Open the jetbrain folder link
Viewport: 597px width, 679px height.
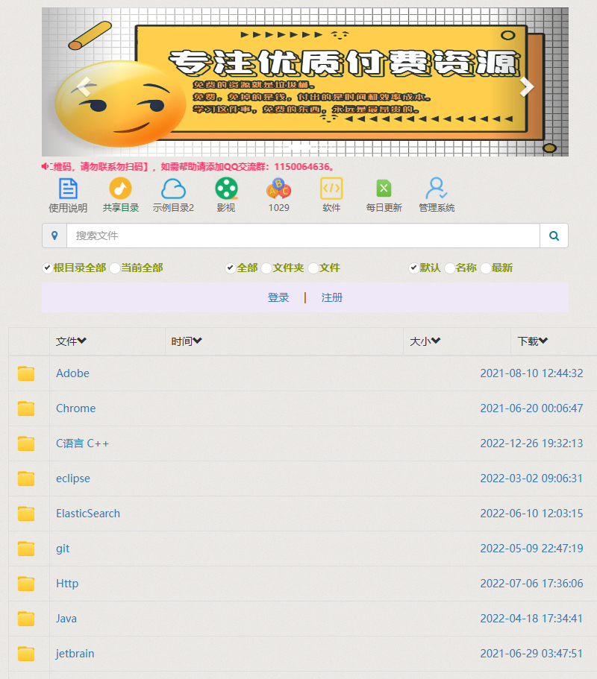pyautogui.click(x=75, y=654)
